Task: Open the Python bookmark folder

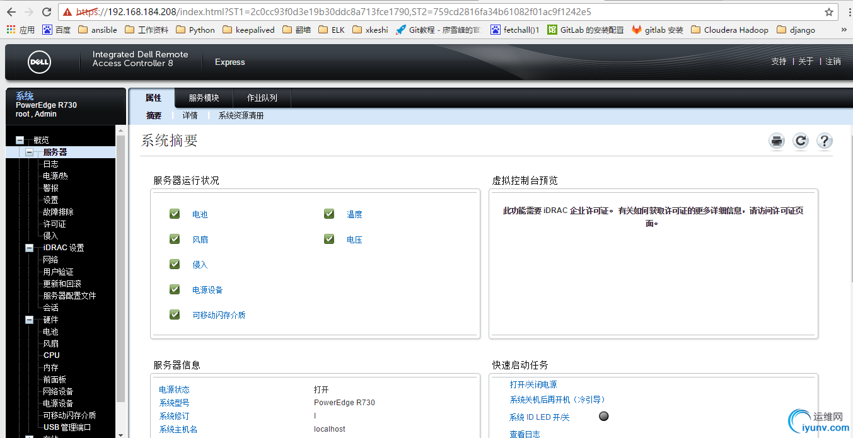Action: pos(195,30)
